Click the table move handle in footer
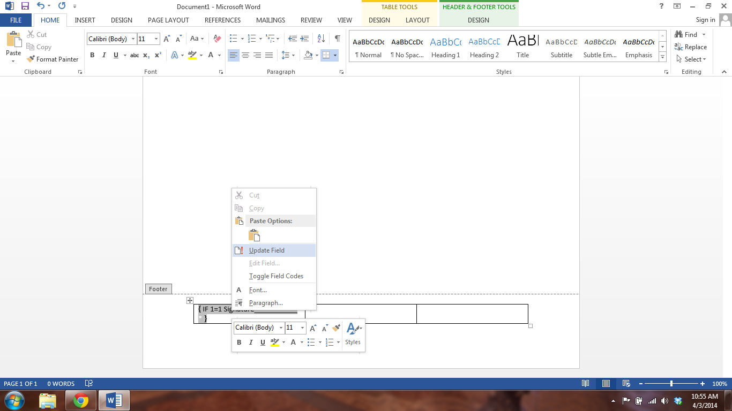 (x=190, y=300)
